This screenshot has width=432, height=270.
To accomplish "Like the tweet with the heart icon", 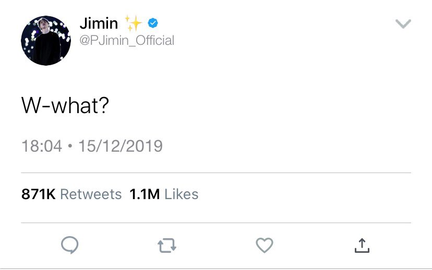I will pyautogui.click(x=265, y=245).
